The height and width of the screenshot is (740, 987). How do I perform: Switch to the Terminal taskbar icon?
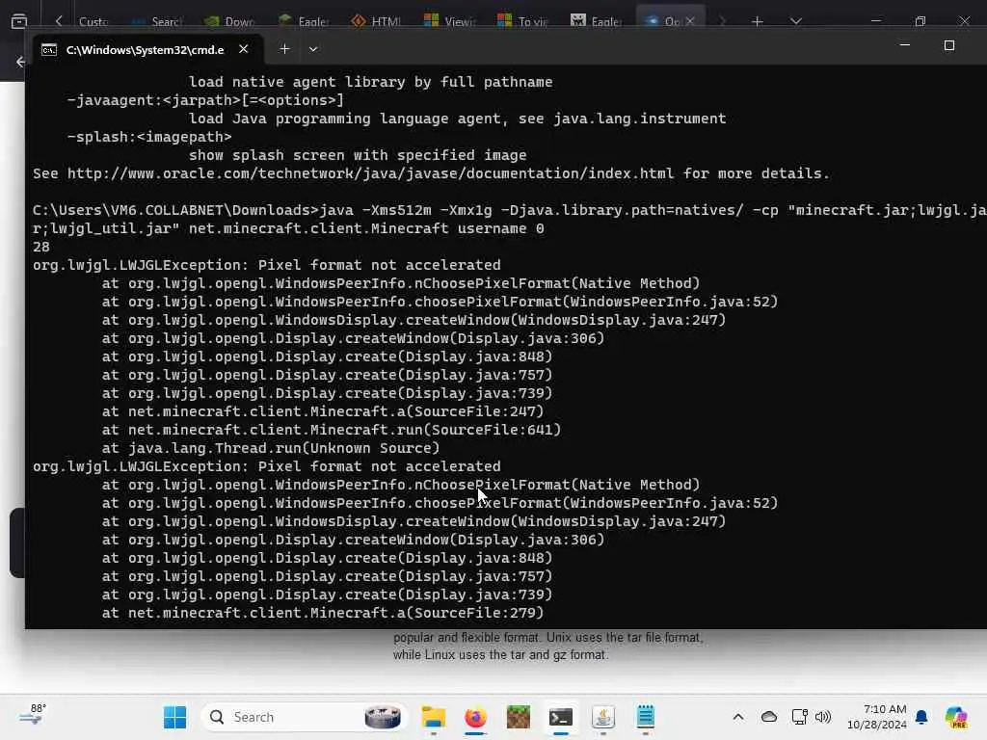pyautogui.click(x=560, y=717)
